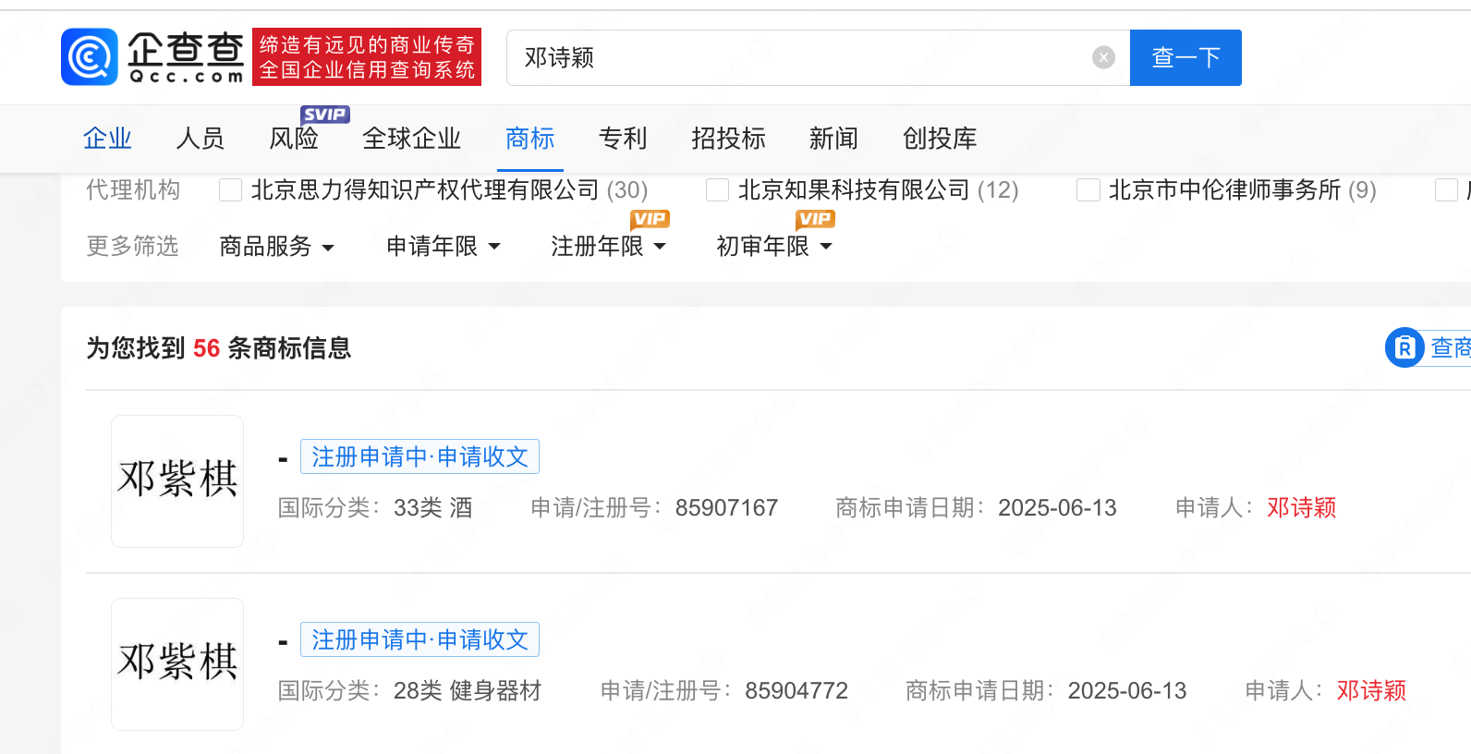Click the 28类 健身器材 classification text
1471x754 pixels.
(468, 690)
